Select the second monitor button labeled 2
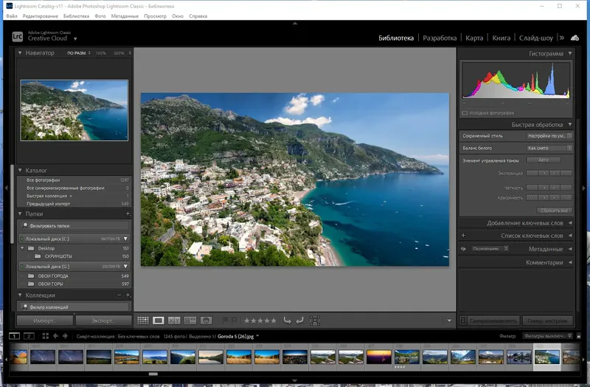 click(29, 336)
